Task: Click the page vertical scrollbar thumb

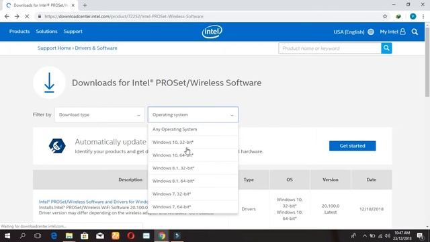Action: [x=427, y=62]
